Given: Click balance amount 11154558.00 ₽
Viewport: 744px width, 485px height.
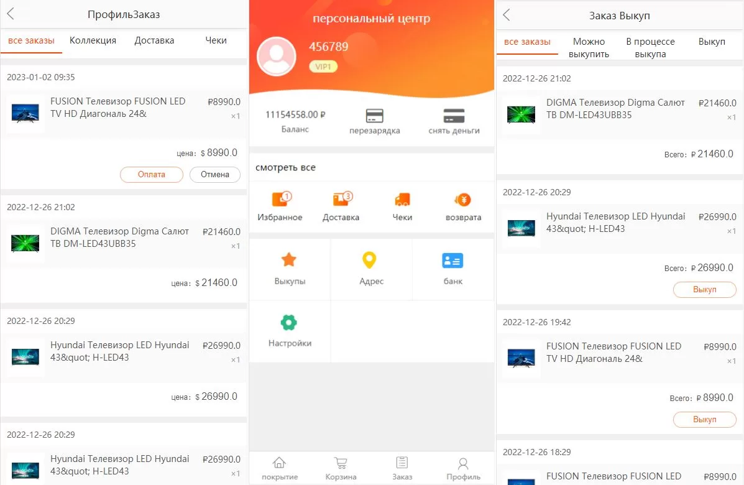Looking at the screenshot, I should point(295,114).
